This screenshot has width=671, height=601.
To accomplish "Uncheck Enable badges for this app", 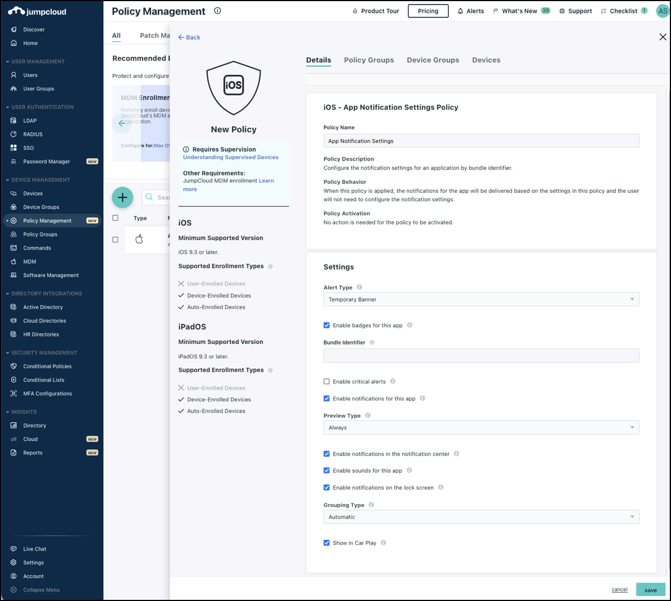I will point(327,325).
